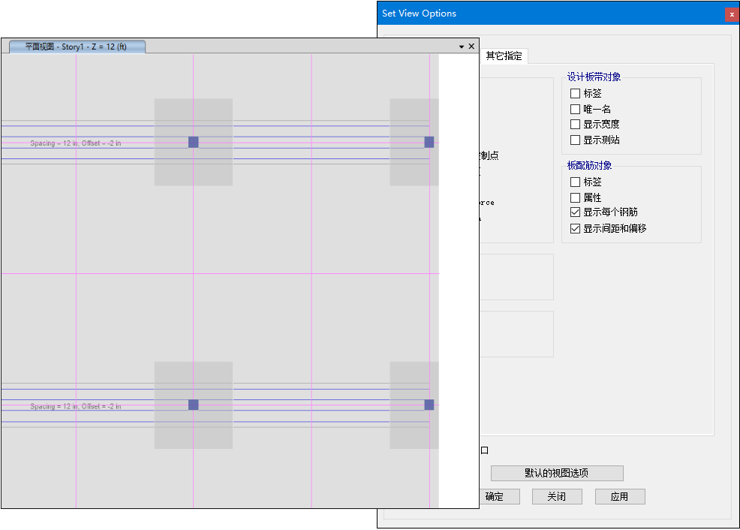The height and width of the screenshot is (530, 740).
Task: Select the top-right blue column node
Action: click(x=429, y=142)
